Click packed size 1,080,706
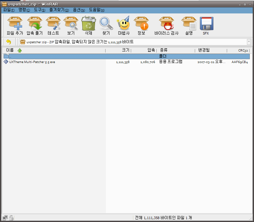254x222 pixels. coord(148,62)
